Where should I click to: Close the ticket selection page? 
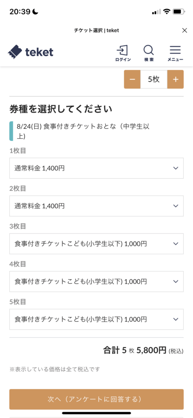coord(184,30)
